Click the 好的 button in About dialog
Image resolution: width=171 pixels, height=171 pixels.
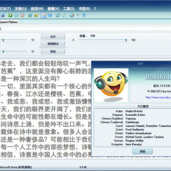[x=142, y=152]
